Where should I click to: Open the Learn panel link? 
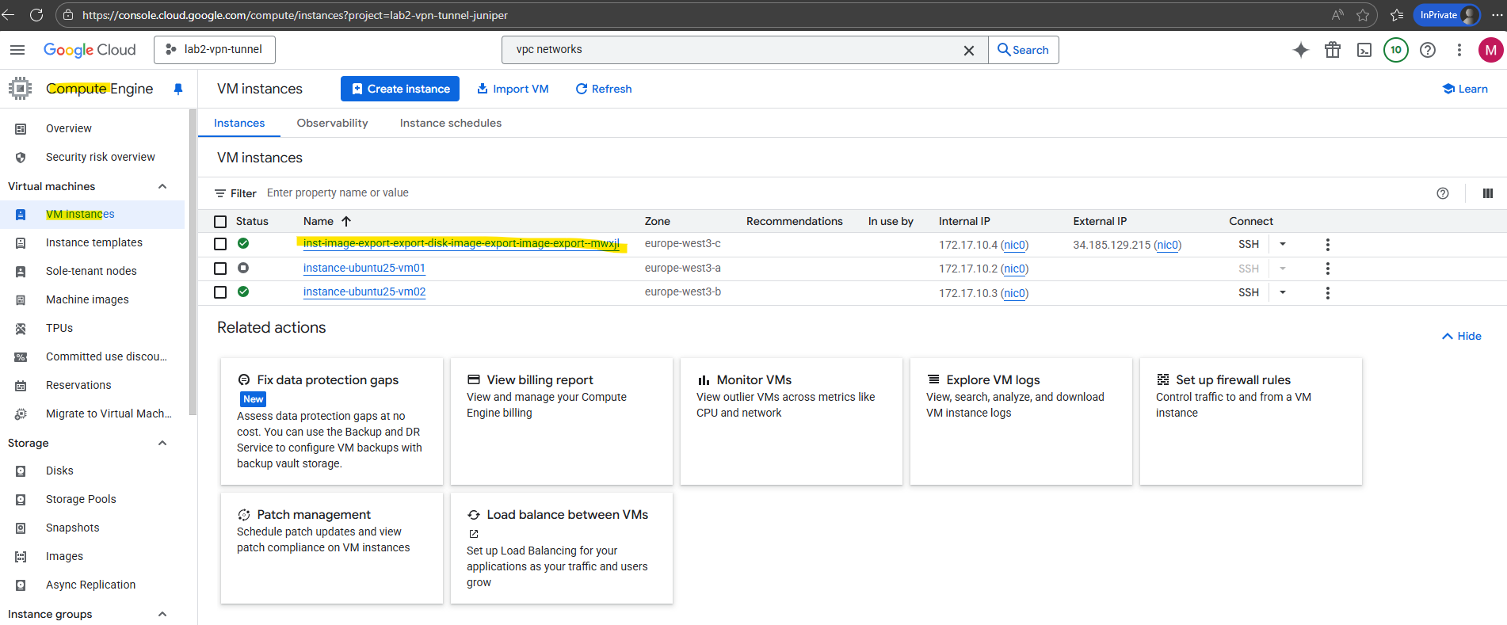[1465, 89]
